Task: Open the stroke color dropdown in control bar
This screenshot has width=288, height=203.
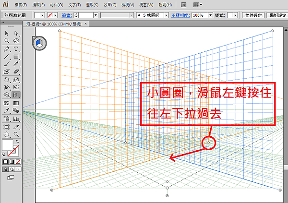Action: [56, 15]
